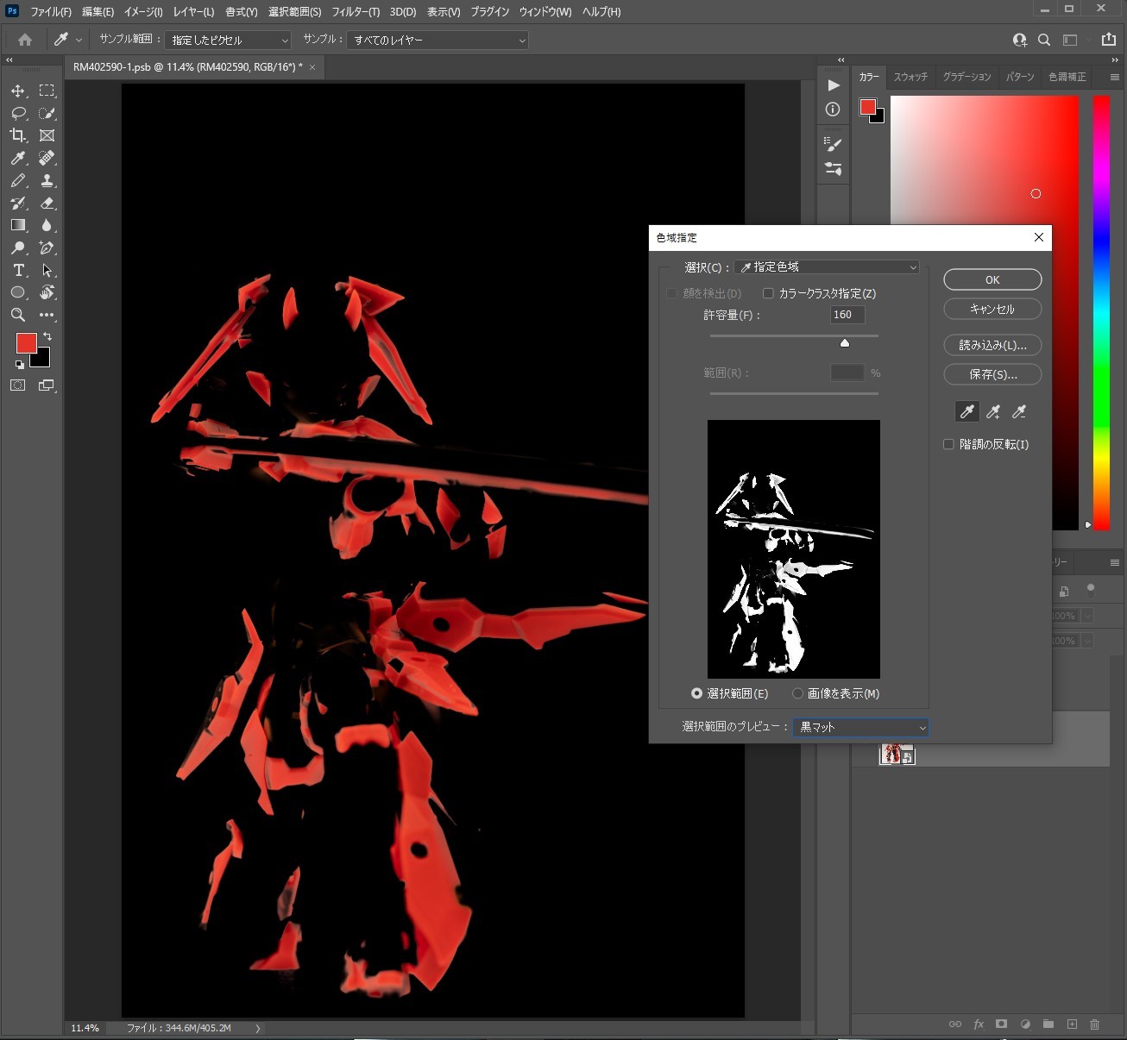
Task: Select the Pencil/Brush tool
Action: coord(18,180)
